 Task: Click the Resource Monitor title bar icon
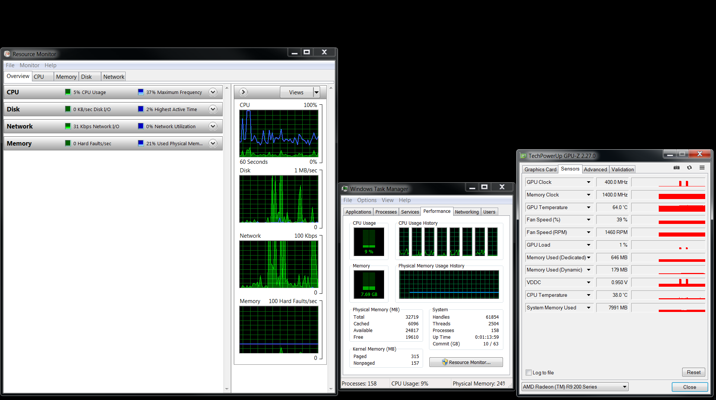pyautogui.click(x=7, y=54)
